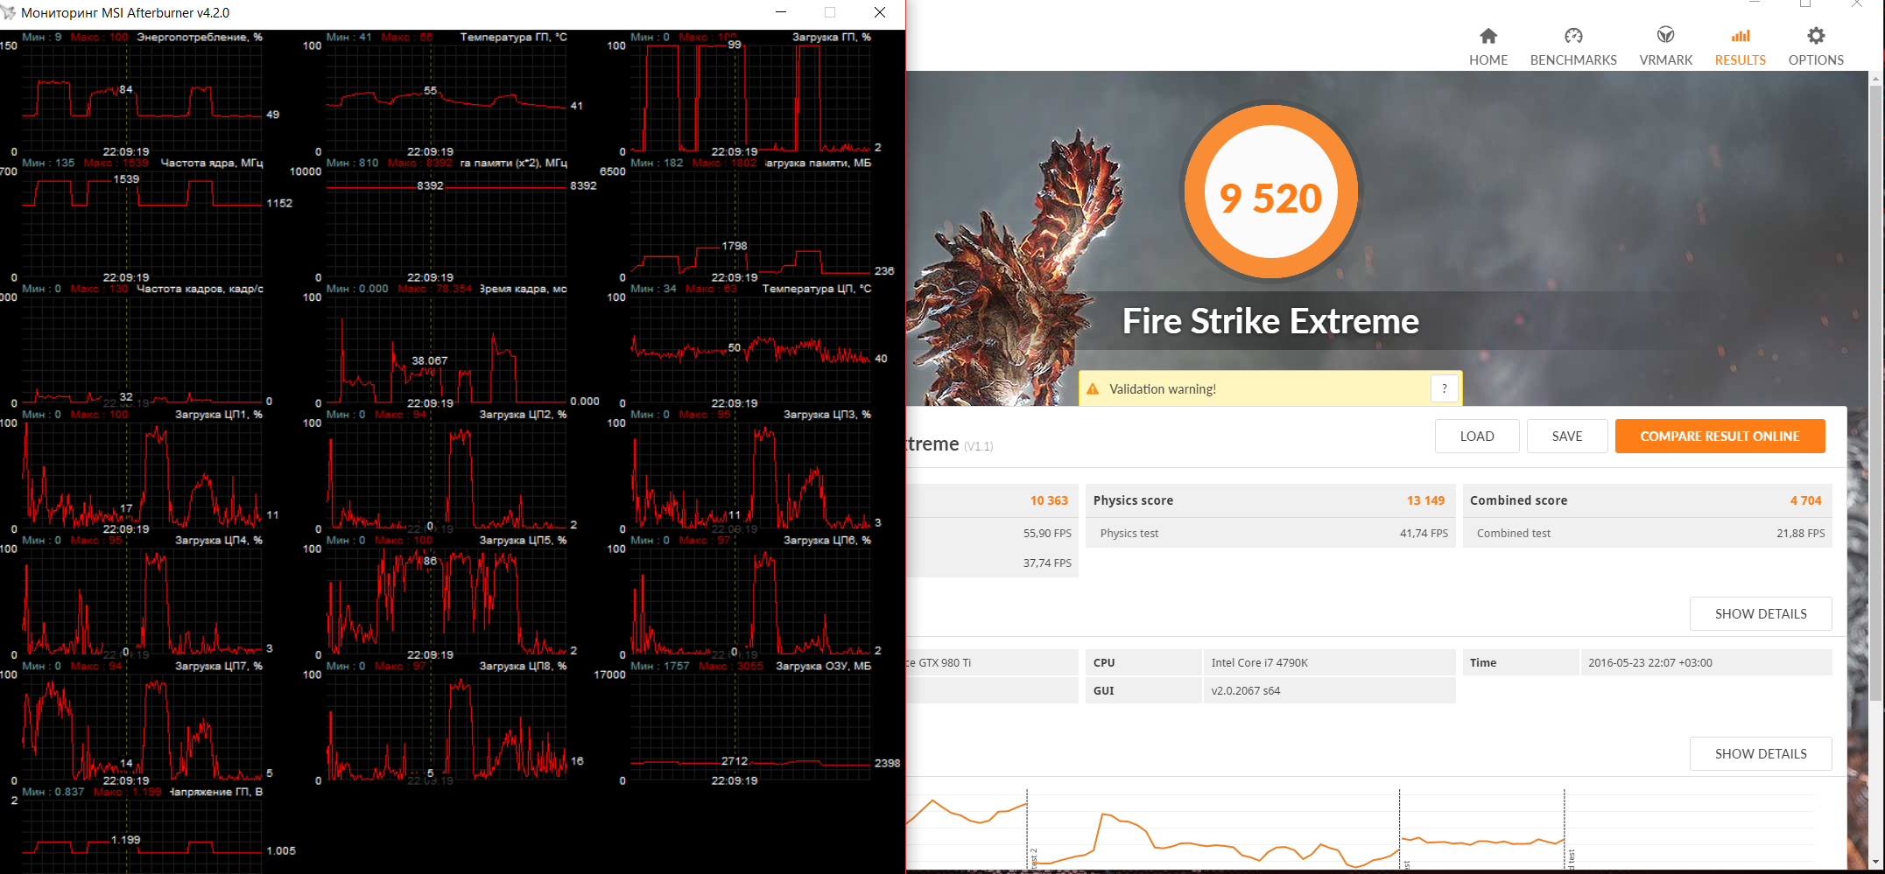Minimize the MSI Afterburner monitoring window
The image size is (1885, 874).
tap(781, 12)
